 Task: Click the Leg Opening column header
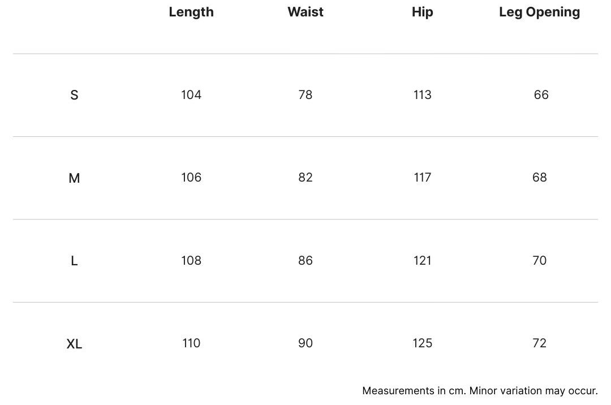(539, 12)
